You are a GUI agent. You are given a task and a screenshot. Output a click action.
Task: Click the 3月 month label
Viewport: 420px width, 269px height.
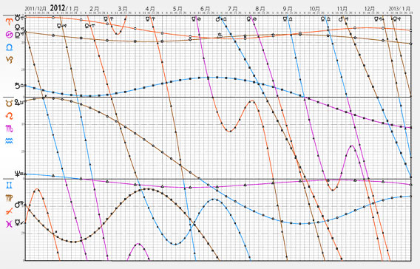coord(123,9)
